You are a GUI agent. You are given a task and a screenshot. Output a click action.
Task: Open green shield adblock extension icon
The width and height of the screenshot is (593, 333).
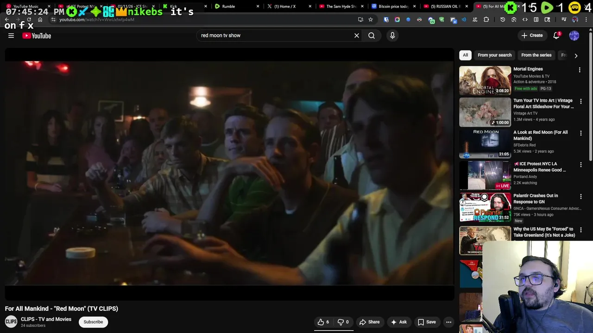pyautogui.click(x=442, y=19)
